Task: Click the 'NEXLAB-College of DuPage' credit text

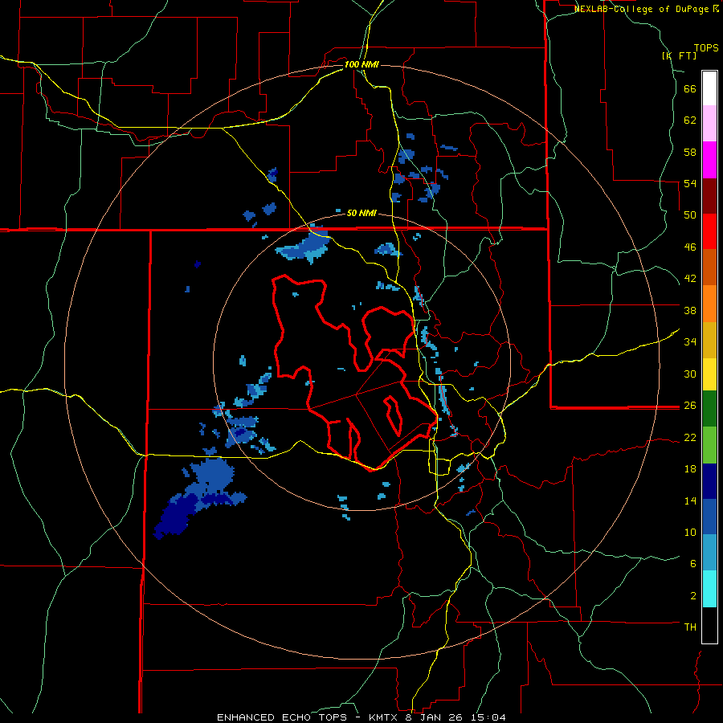Action: tap(643, 9)
